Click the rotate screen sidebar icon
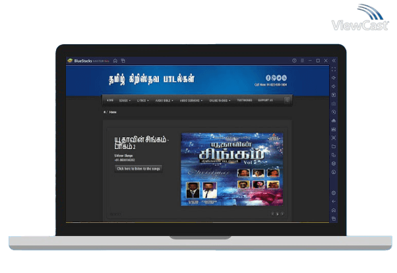 (334, 155)
